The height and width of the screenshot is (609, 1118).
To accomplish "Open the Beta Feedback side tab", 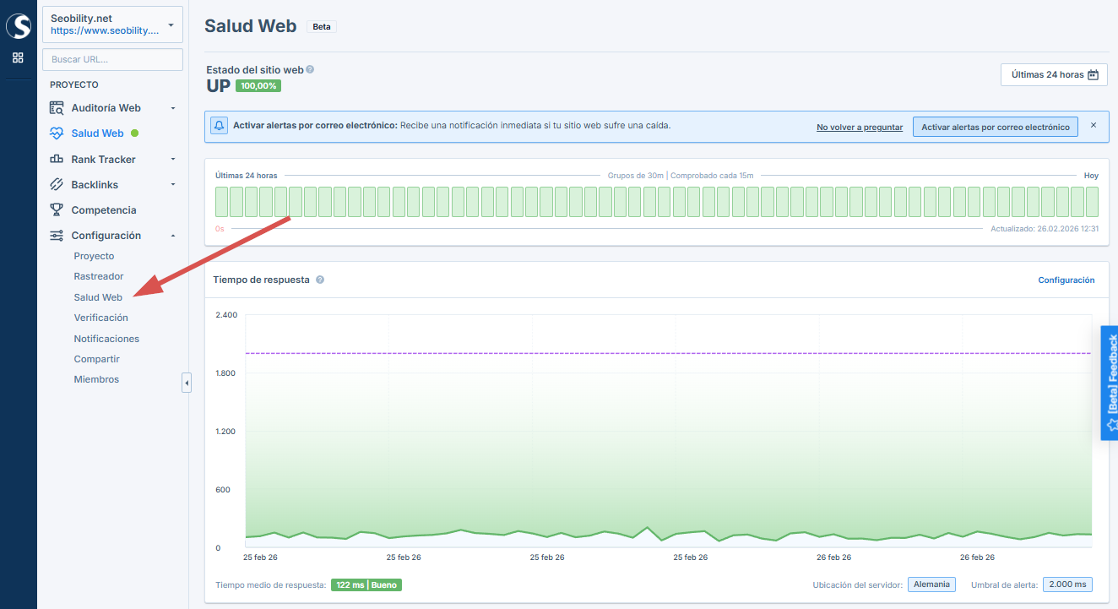I will point(1110,383).
